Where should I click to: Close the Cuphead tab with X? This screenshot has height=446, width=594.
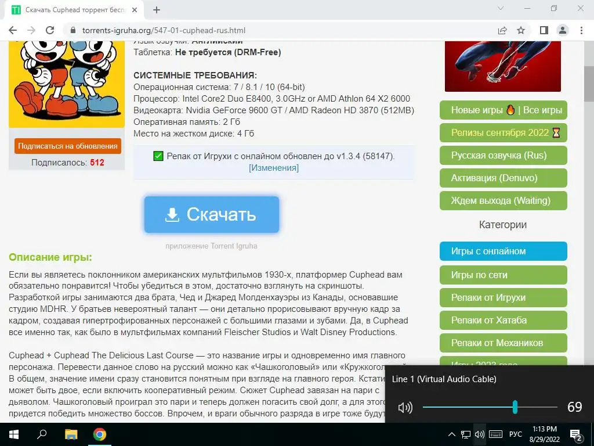pos(135,10)
